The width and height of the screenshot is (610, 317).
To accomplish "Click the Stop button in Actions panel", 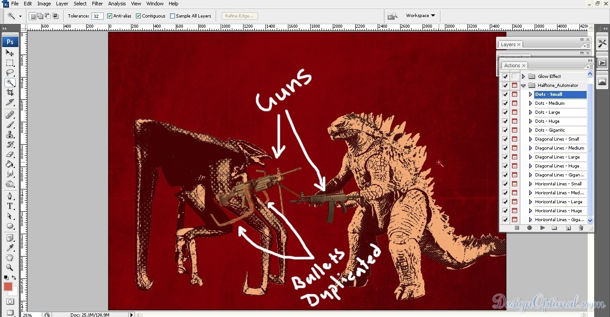I will pos(517,228).
